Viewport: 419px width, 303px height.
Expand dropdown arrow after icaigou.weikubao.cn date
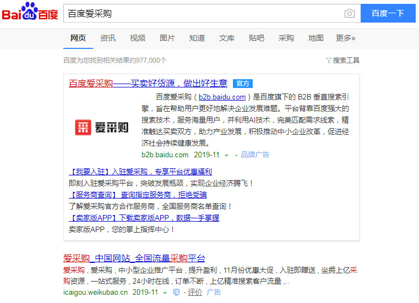165,293
